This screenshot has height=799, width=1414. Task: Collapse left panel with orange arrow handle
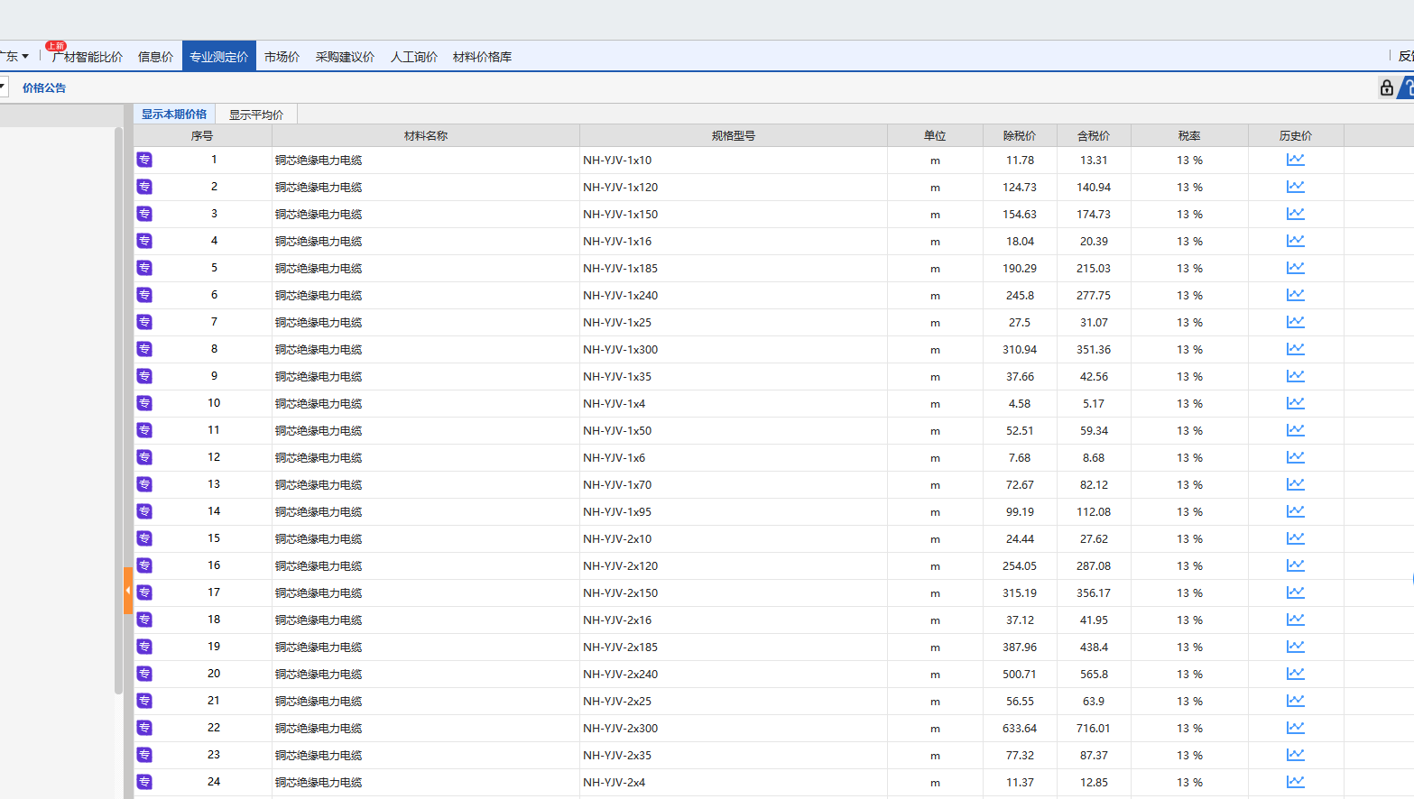[x=128, y=591]
